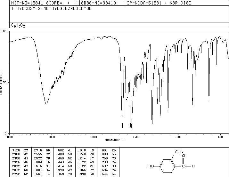Select peak 1368 in the peak table
Screen dimensions: 229x177
tap(60, 174)
